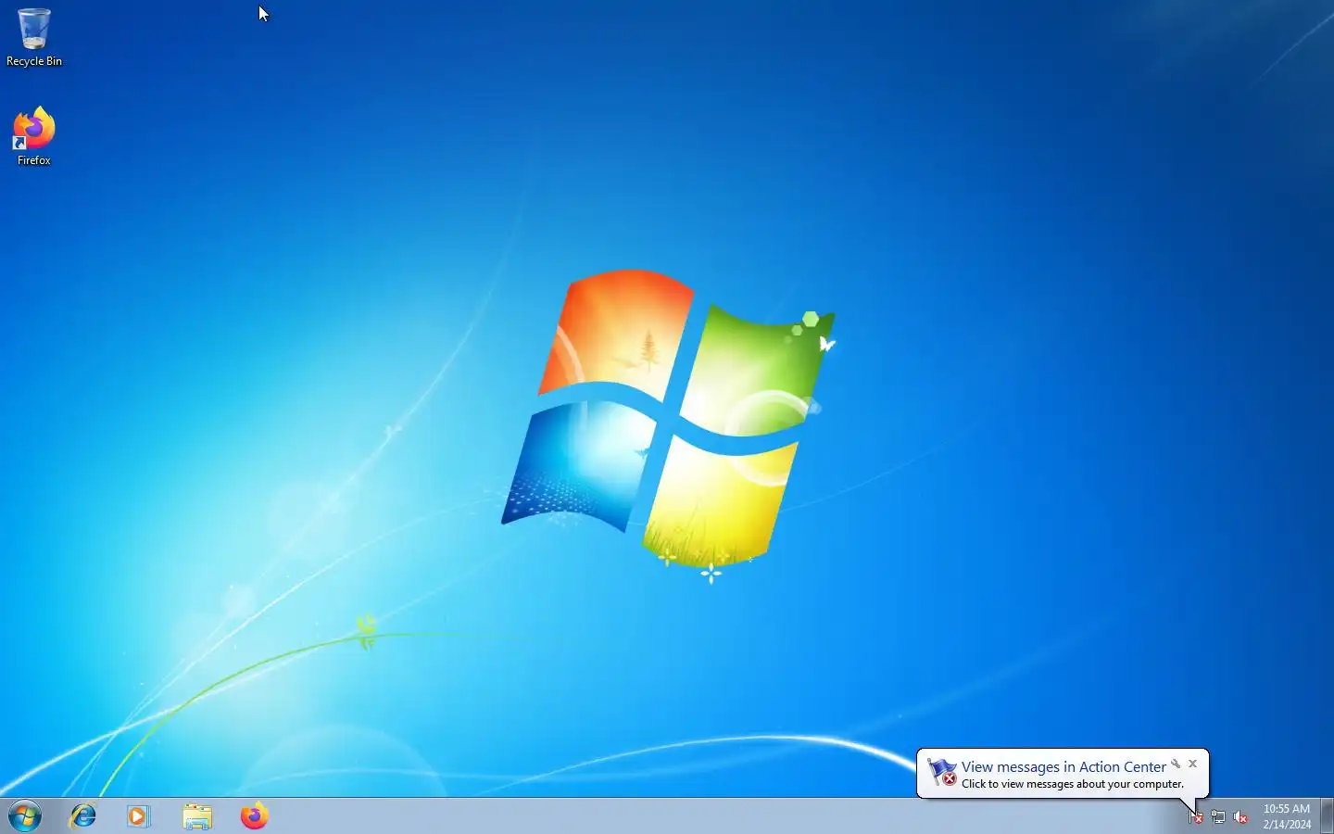The height and width of the screenshot is (834, 1334).
Task: Click the flag icon inside the notification balloon
Action: click(x=942, y=772)
